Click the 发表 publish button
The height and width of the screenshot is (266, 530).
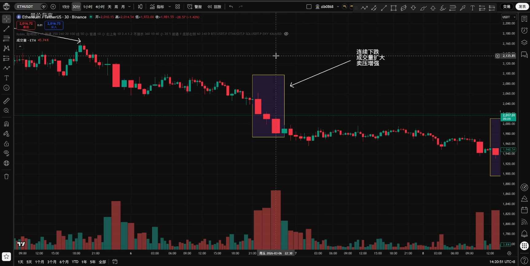[522, 6]
